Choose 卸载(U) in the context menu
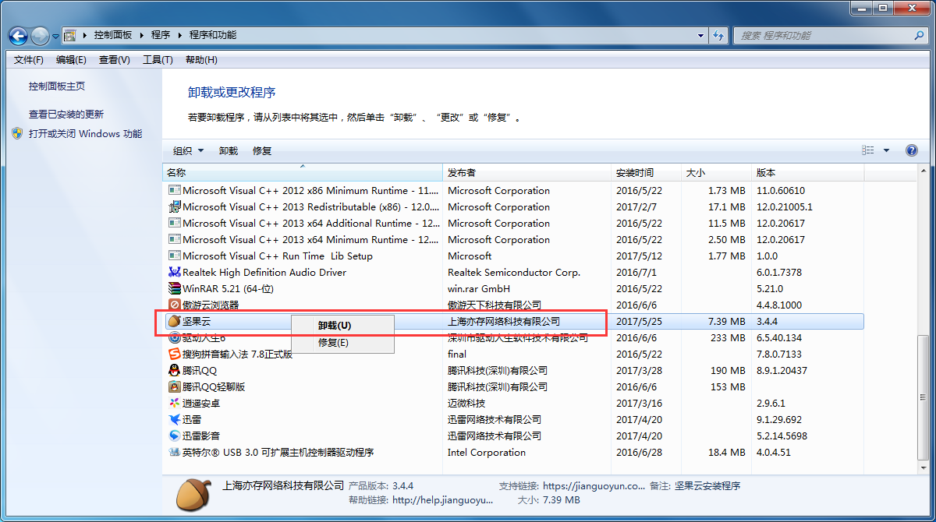Viewport: 936px width, 522px height. point(342,326)
